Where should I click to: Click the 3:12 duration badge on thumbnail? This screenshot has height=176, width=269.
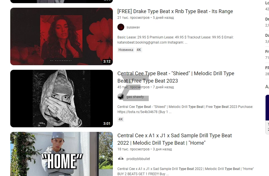click(x=107, y=61)
